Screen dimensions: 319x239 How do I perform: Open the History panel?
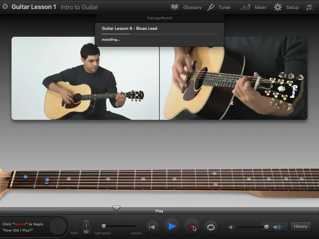(x=301, y=227)
